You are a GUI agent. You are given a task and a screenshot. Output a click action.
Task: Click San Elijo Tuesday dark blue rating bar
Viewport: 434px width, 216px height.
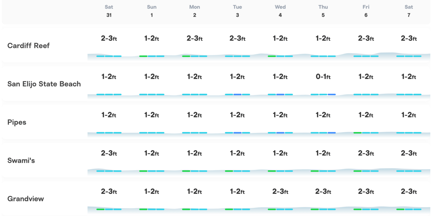pos(237,95)
